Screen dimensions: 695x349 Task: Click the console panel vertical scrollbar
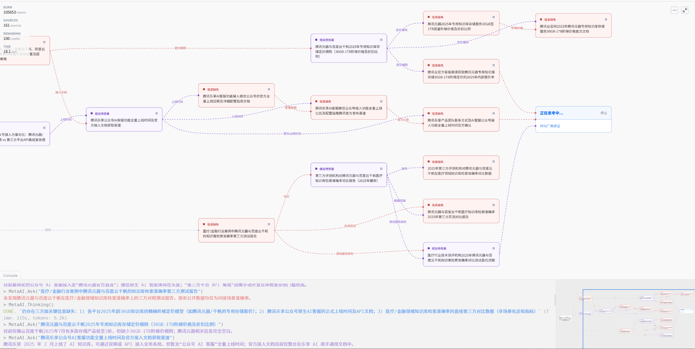click(x=555, y=300)
